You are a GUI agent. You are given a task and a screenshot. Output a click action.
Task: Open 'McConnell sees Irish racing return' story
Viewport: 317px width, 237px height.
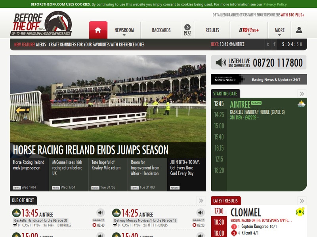coord(69,174)
